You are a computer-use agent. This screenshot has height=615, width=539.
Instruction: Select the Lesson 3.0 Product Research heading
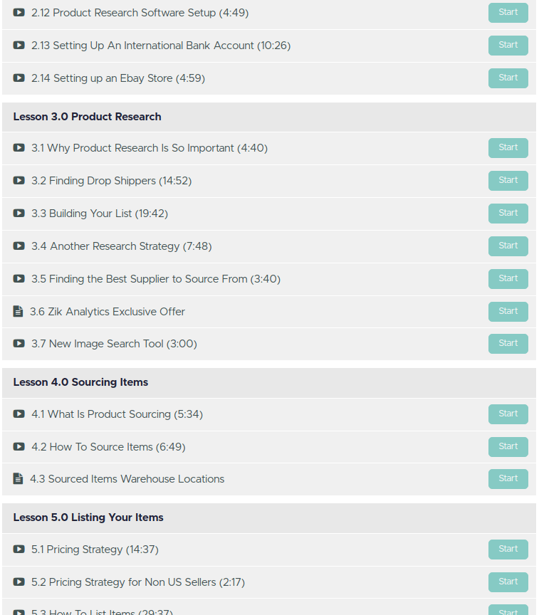[88, 117]
